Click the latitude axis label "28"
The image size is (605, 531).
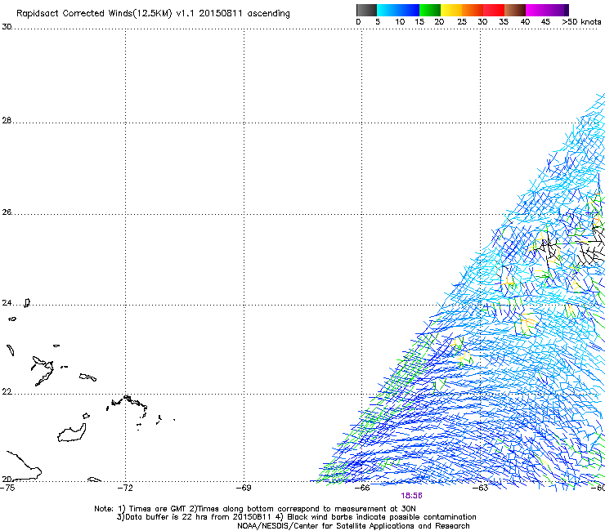[7, 120]
